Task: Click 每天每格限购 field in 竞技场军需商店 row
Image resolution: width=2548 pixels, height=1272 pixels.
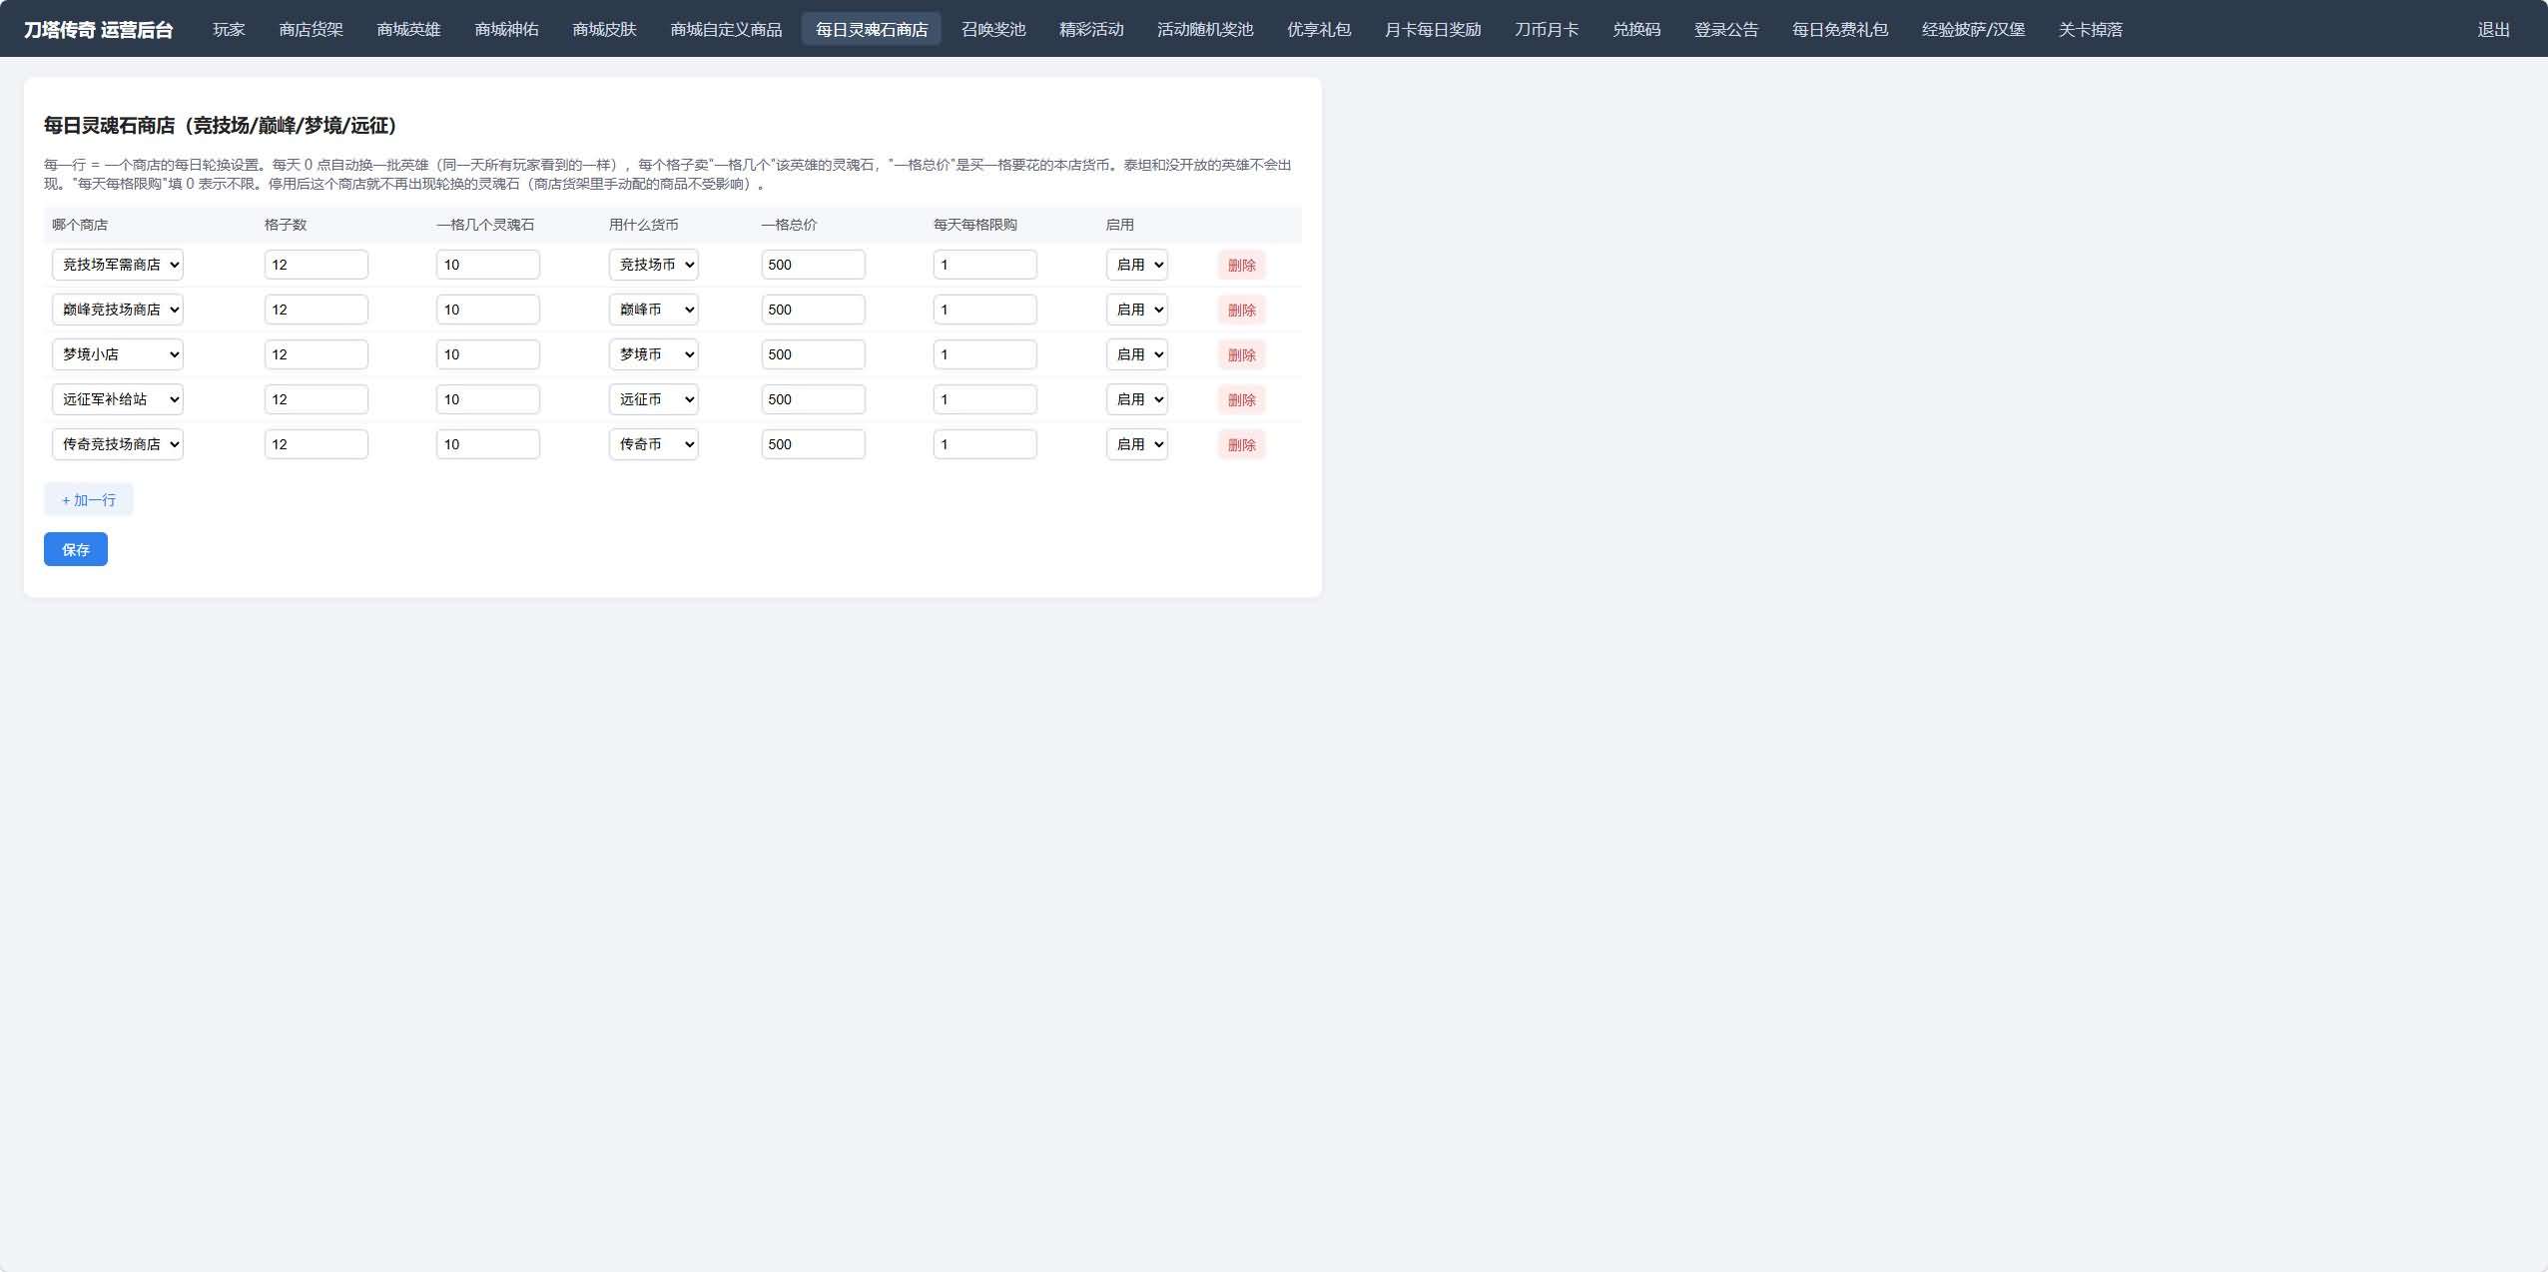Action: (985, 265)
